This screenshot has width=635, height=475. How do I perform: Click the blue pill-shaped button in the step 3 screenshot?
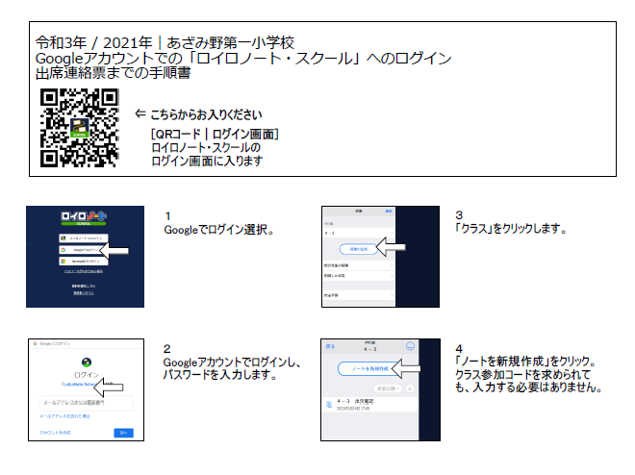pyautogui.click(x=359, y=249)
